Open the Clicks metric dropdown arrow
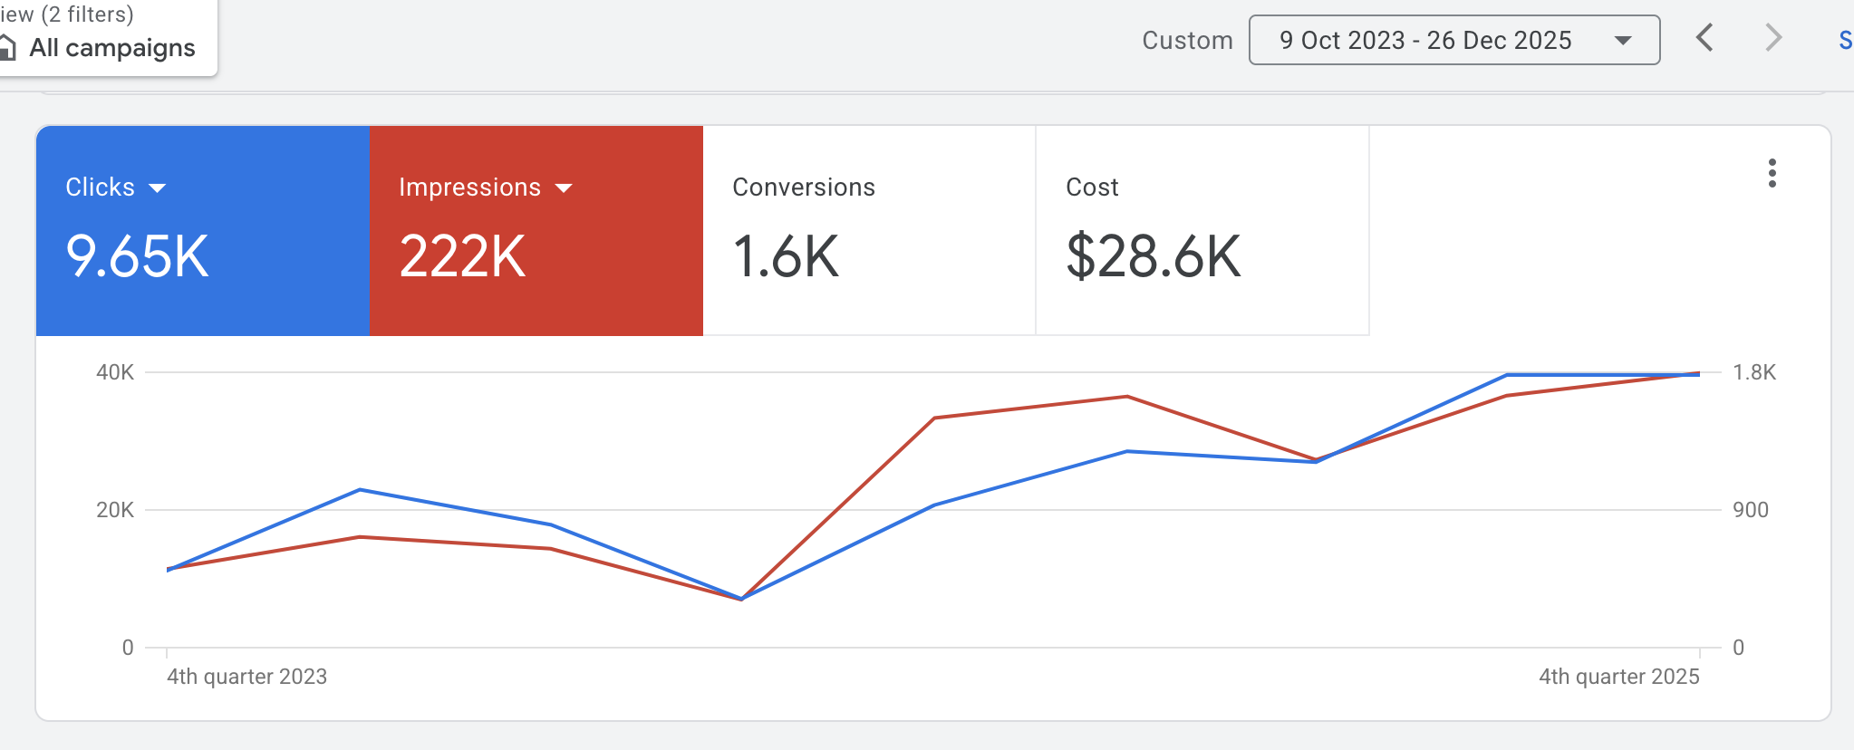Screen dimensions: 1854x750 158,188
